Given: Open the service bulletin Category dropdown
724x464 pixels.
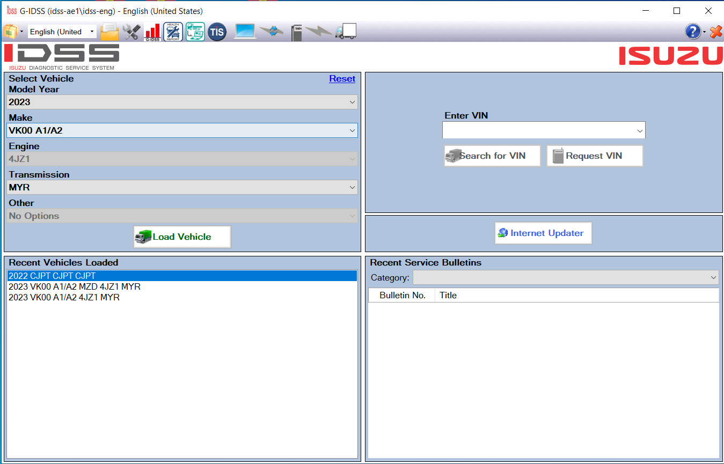Looking at the screenshot, I should (565, 277).
